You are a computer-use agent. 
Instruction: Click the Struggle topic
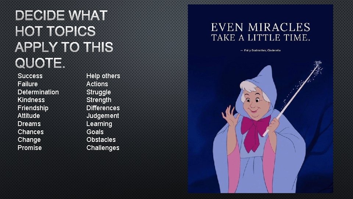(x=99, y=92)
